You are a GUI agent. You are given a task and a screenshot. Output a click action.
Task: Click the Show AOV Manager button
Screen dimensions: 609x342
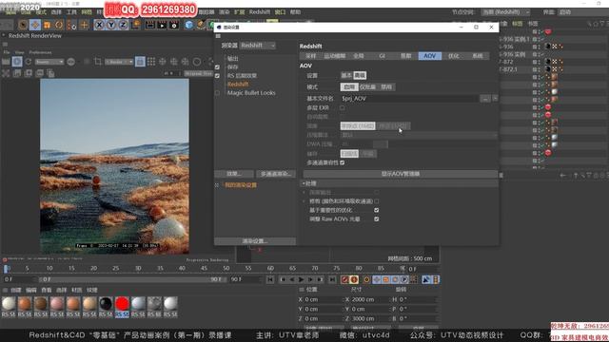pos(401,174)
